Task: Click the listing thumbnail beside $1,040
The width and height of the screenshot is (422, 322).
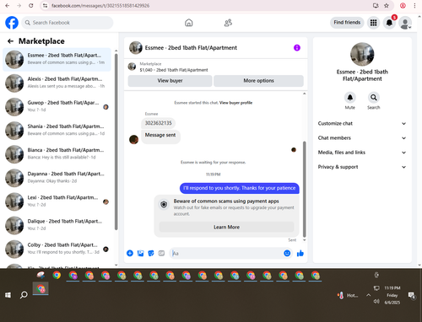Action: coord(132,67)
